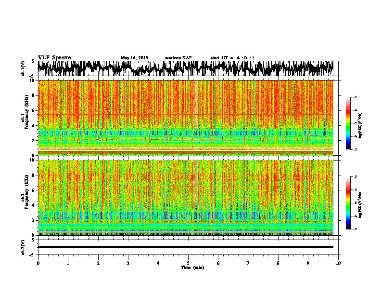Click time axis tick label "7"
Screen dimensions: 381x295
(x=248, y=263)
